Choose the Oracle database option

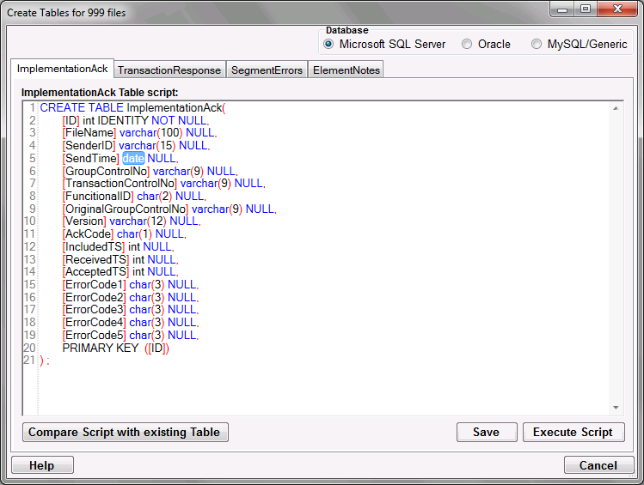(467, 45)
